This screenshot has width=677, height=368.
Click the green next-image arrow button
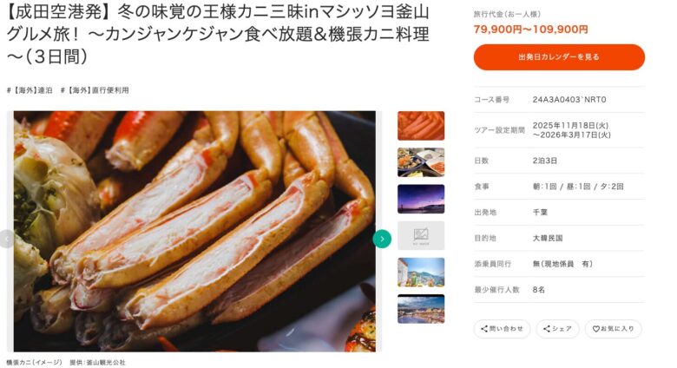click(382, 239)
